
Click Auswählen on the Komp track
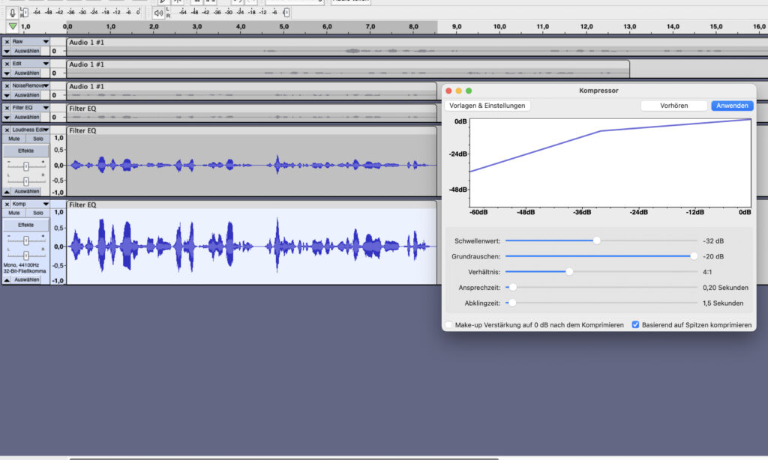pos(27,280)
